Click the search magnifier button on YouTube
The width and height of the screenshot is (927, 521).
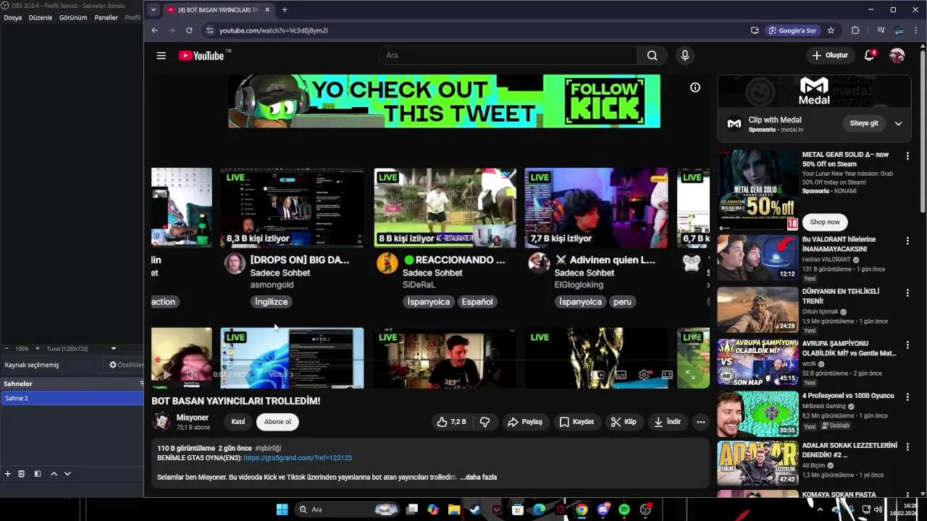point(653,56)
